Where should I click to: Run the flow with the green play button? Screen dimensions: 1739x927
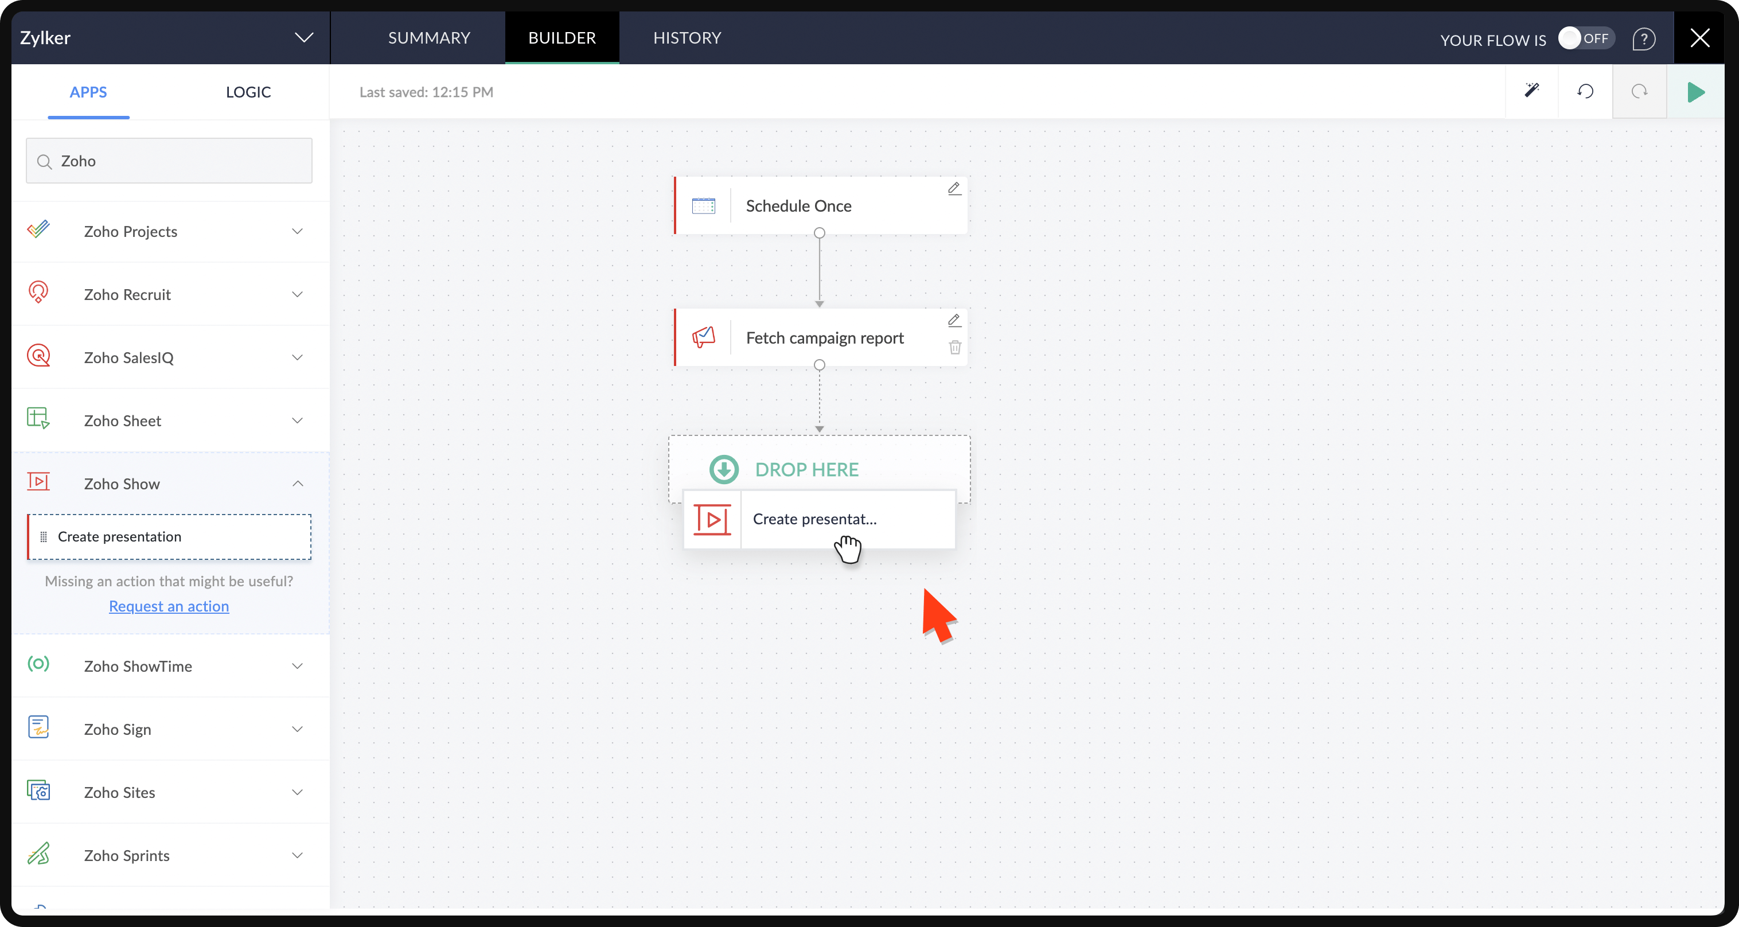coord(1695,92)
